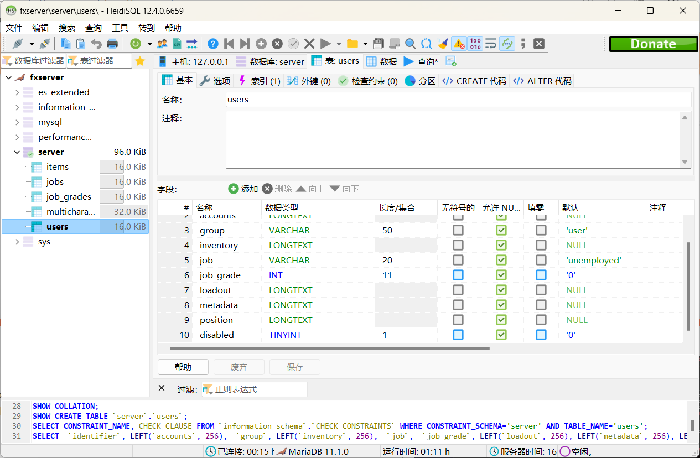Click the 正则表达式 filter input
This screenshot has height=458, width=700.
[x=254, y=389]
